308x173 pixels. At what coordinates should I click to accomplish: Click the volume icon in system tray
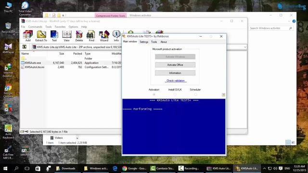pos(275,169)
